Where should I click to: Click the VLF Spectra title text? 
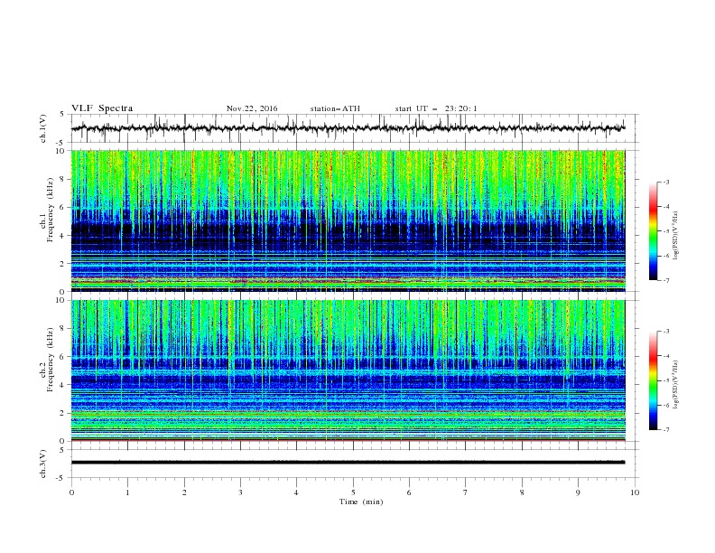[102, 108]
